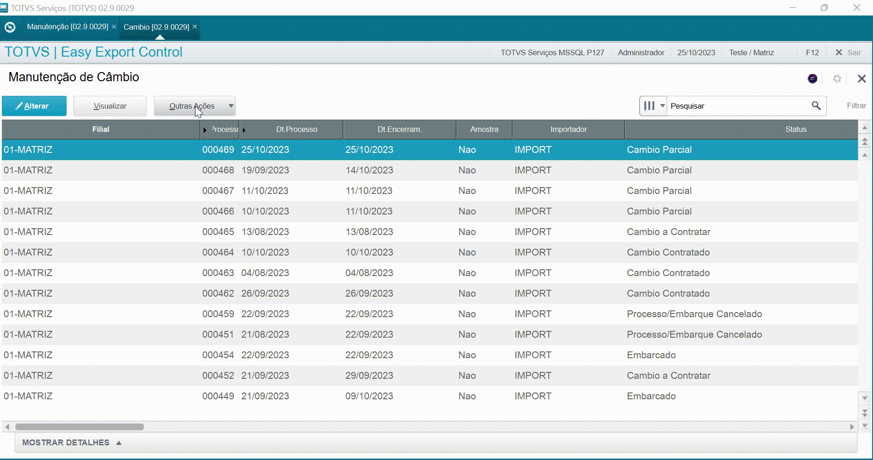Select row with process 000452

(x=430, y=376)
